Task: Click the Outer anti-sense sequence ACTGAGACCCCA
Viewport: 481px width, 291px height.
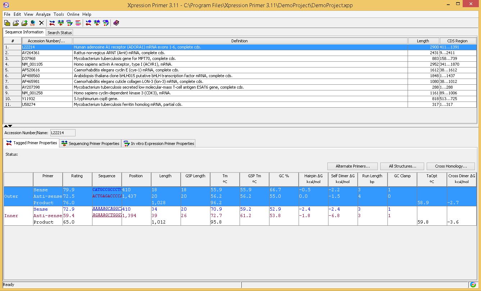Action: pyautogui.click(x=107, y=196)
